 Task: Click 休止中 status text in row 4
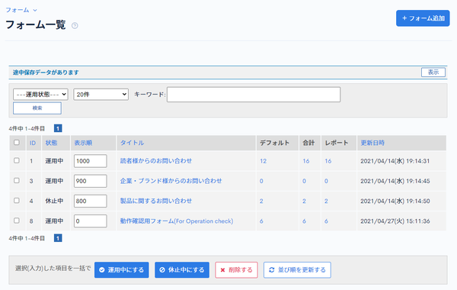54,201
